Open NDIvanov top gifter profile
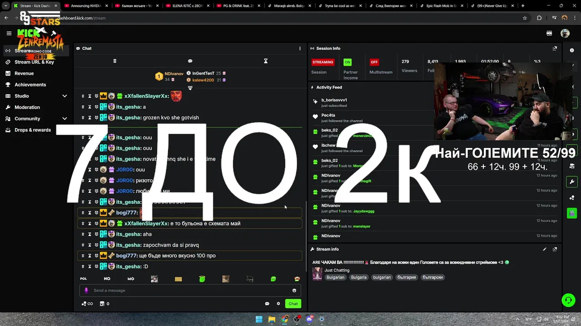581x326 pixels. pyautogui.click(x=174, y=74)
